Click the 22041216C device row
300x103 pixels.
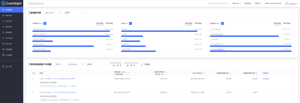pyautogui.click(x=162, y=45)
